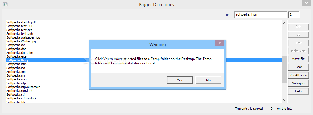
Task: Open Help from the side panel
Action: click(298, 91)
